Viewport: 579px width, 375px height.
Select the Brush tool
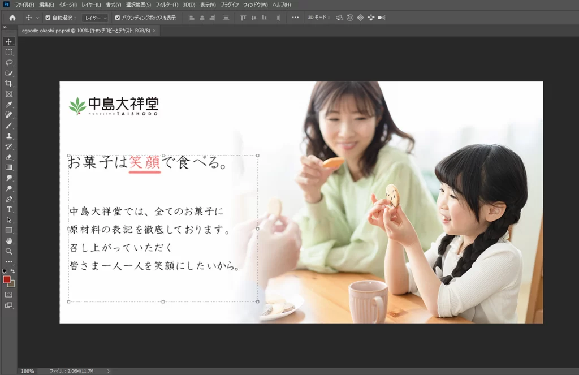tap(9, 126)
